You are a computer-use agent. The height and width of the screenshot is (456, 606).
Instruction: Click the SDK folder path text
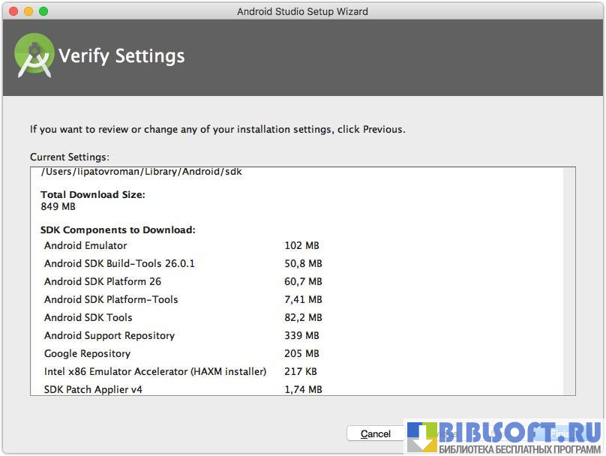click(x=142, y=172)
